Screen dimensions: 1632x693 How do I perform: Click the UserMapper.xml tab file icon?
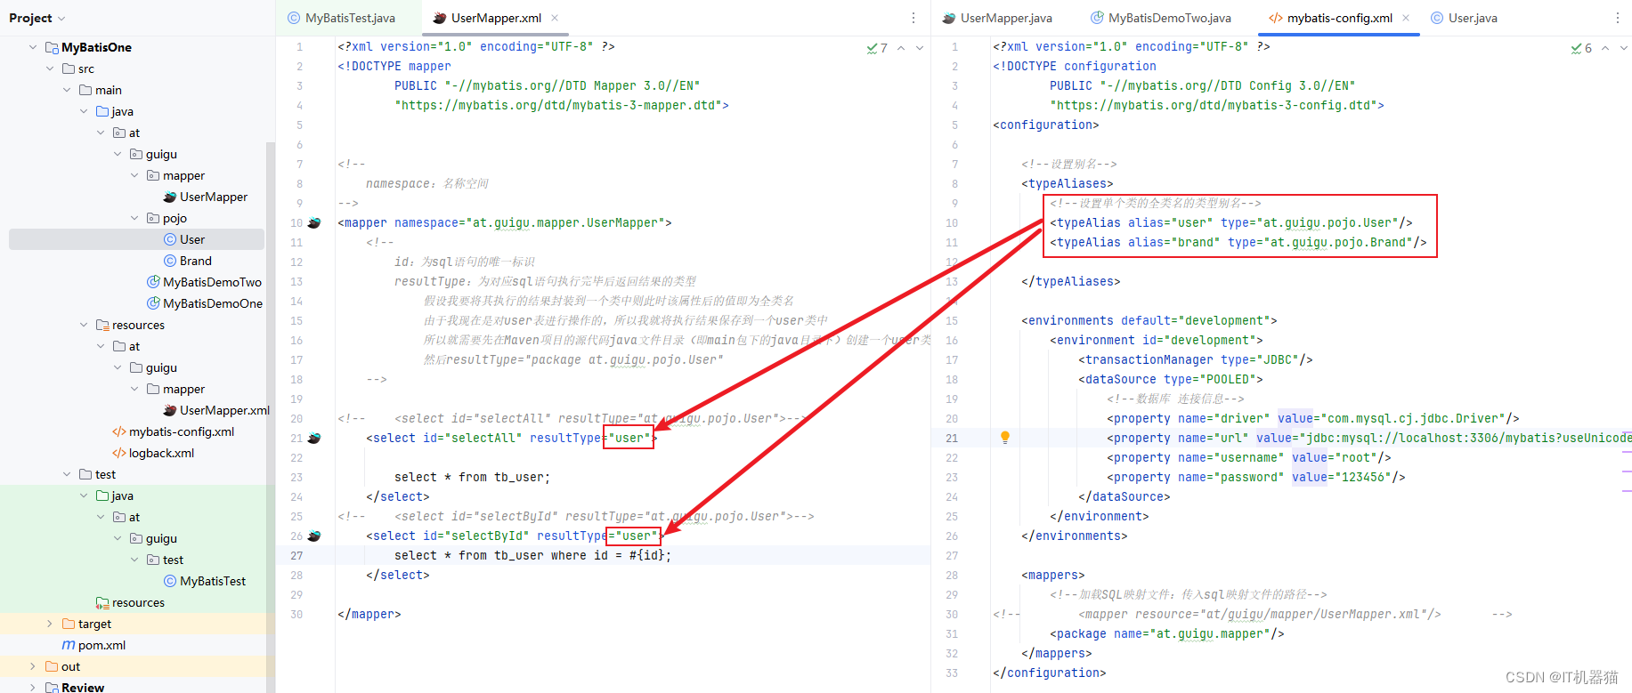click(x=439, y=18)
